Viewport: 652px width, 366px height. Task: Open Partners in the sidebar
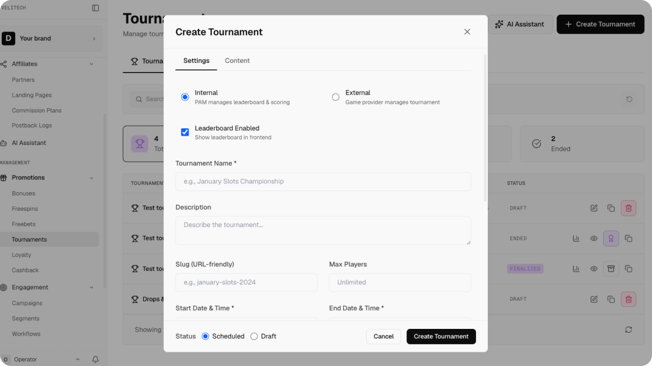(x=23, y=80)
